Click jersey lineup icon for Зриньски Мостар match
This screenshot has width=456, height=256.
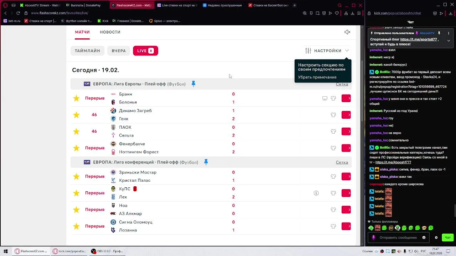click(x=333, y=176)
